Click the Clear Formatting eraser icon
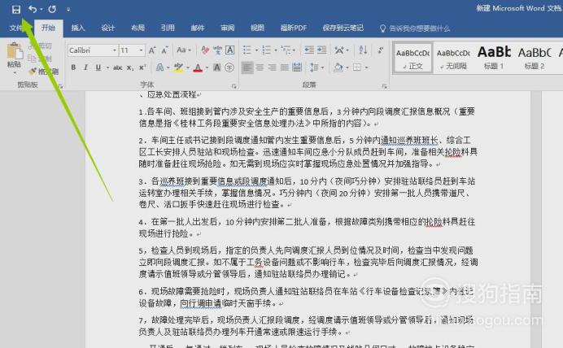563x348 pixels. click(205, 50)
